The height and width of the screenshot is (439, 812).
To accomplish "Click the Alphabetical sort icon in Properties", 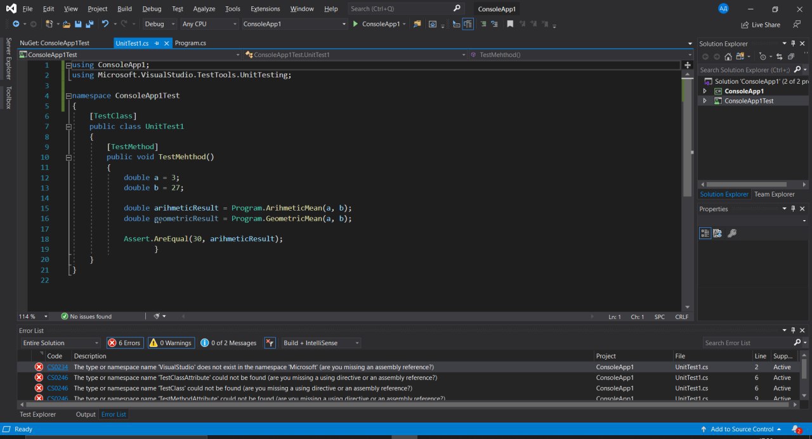I will [717, 233].
